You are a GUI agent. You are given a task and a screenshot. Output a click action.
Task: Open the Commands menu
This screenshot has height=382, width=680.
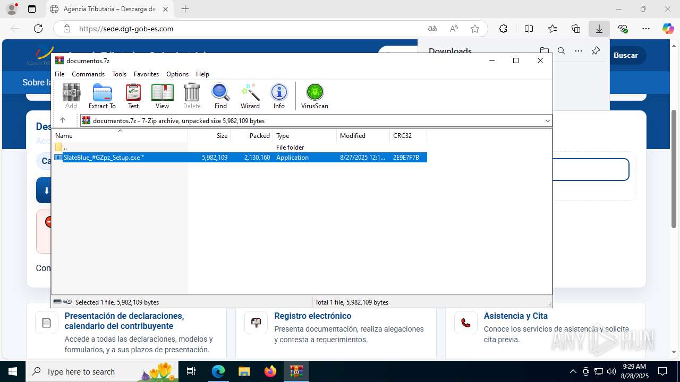[x=88, y=74]
